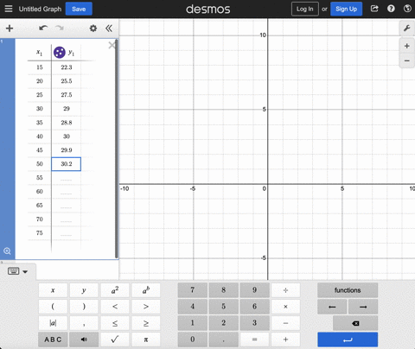Click the comma key
The height and width of the screenshot is (349, 415).
point(84,323)
